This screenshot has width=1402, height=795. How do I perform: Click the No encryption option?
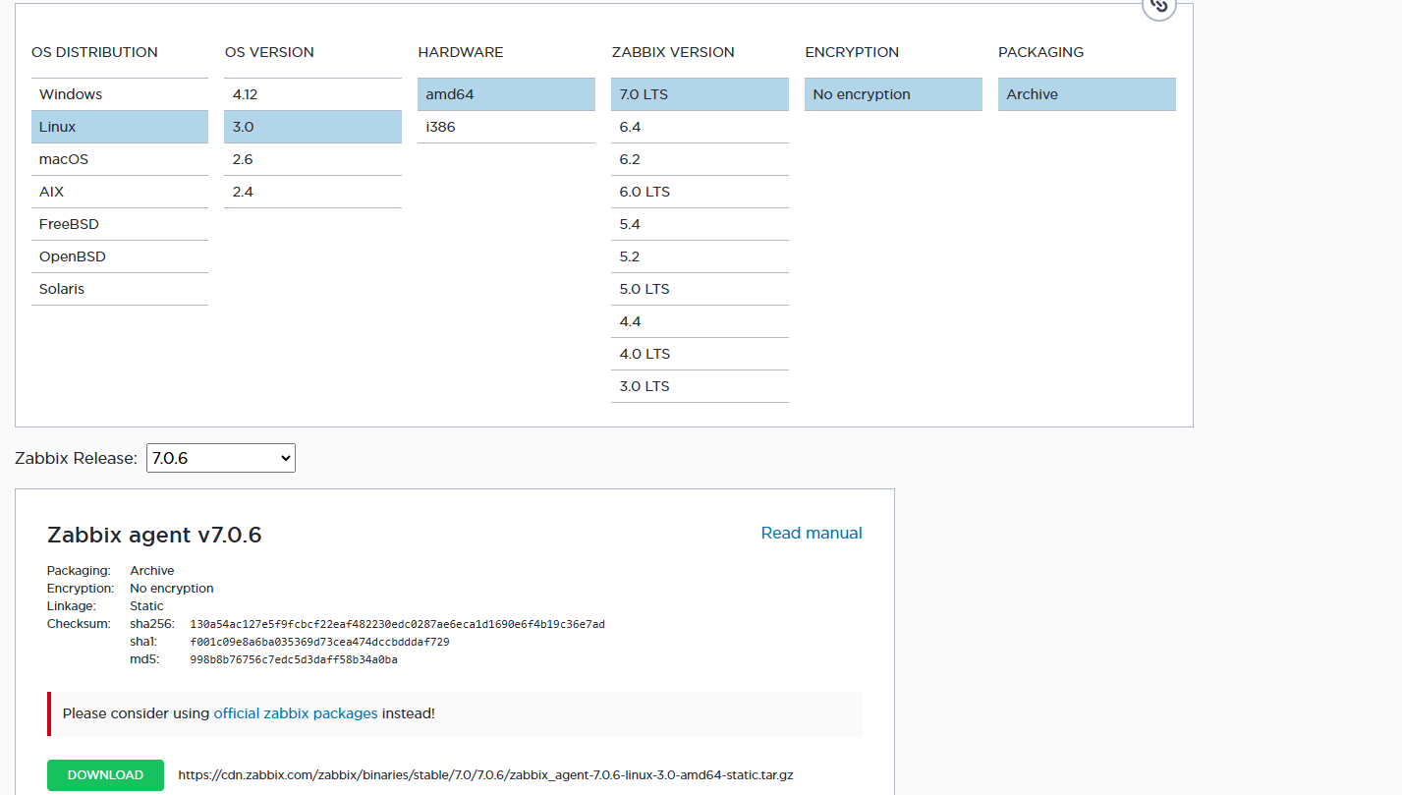click(x=893, y=94)
